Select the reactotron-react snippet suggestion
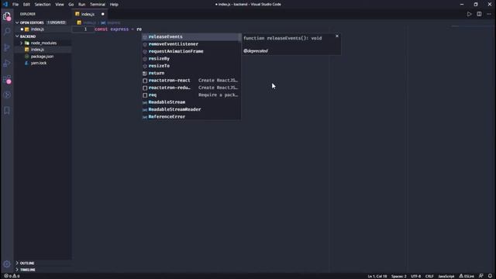 [x=191, y=81]
